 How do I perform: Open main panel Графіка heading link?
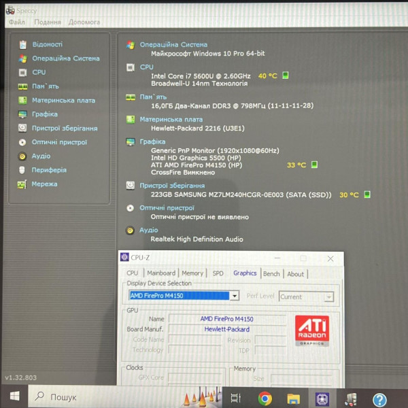152,142
